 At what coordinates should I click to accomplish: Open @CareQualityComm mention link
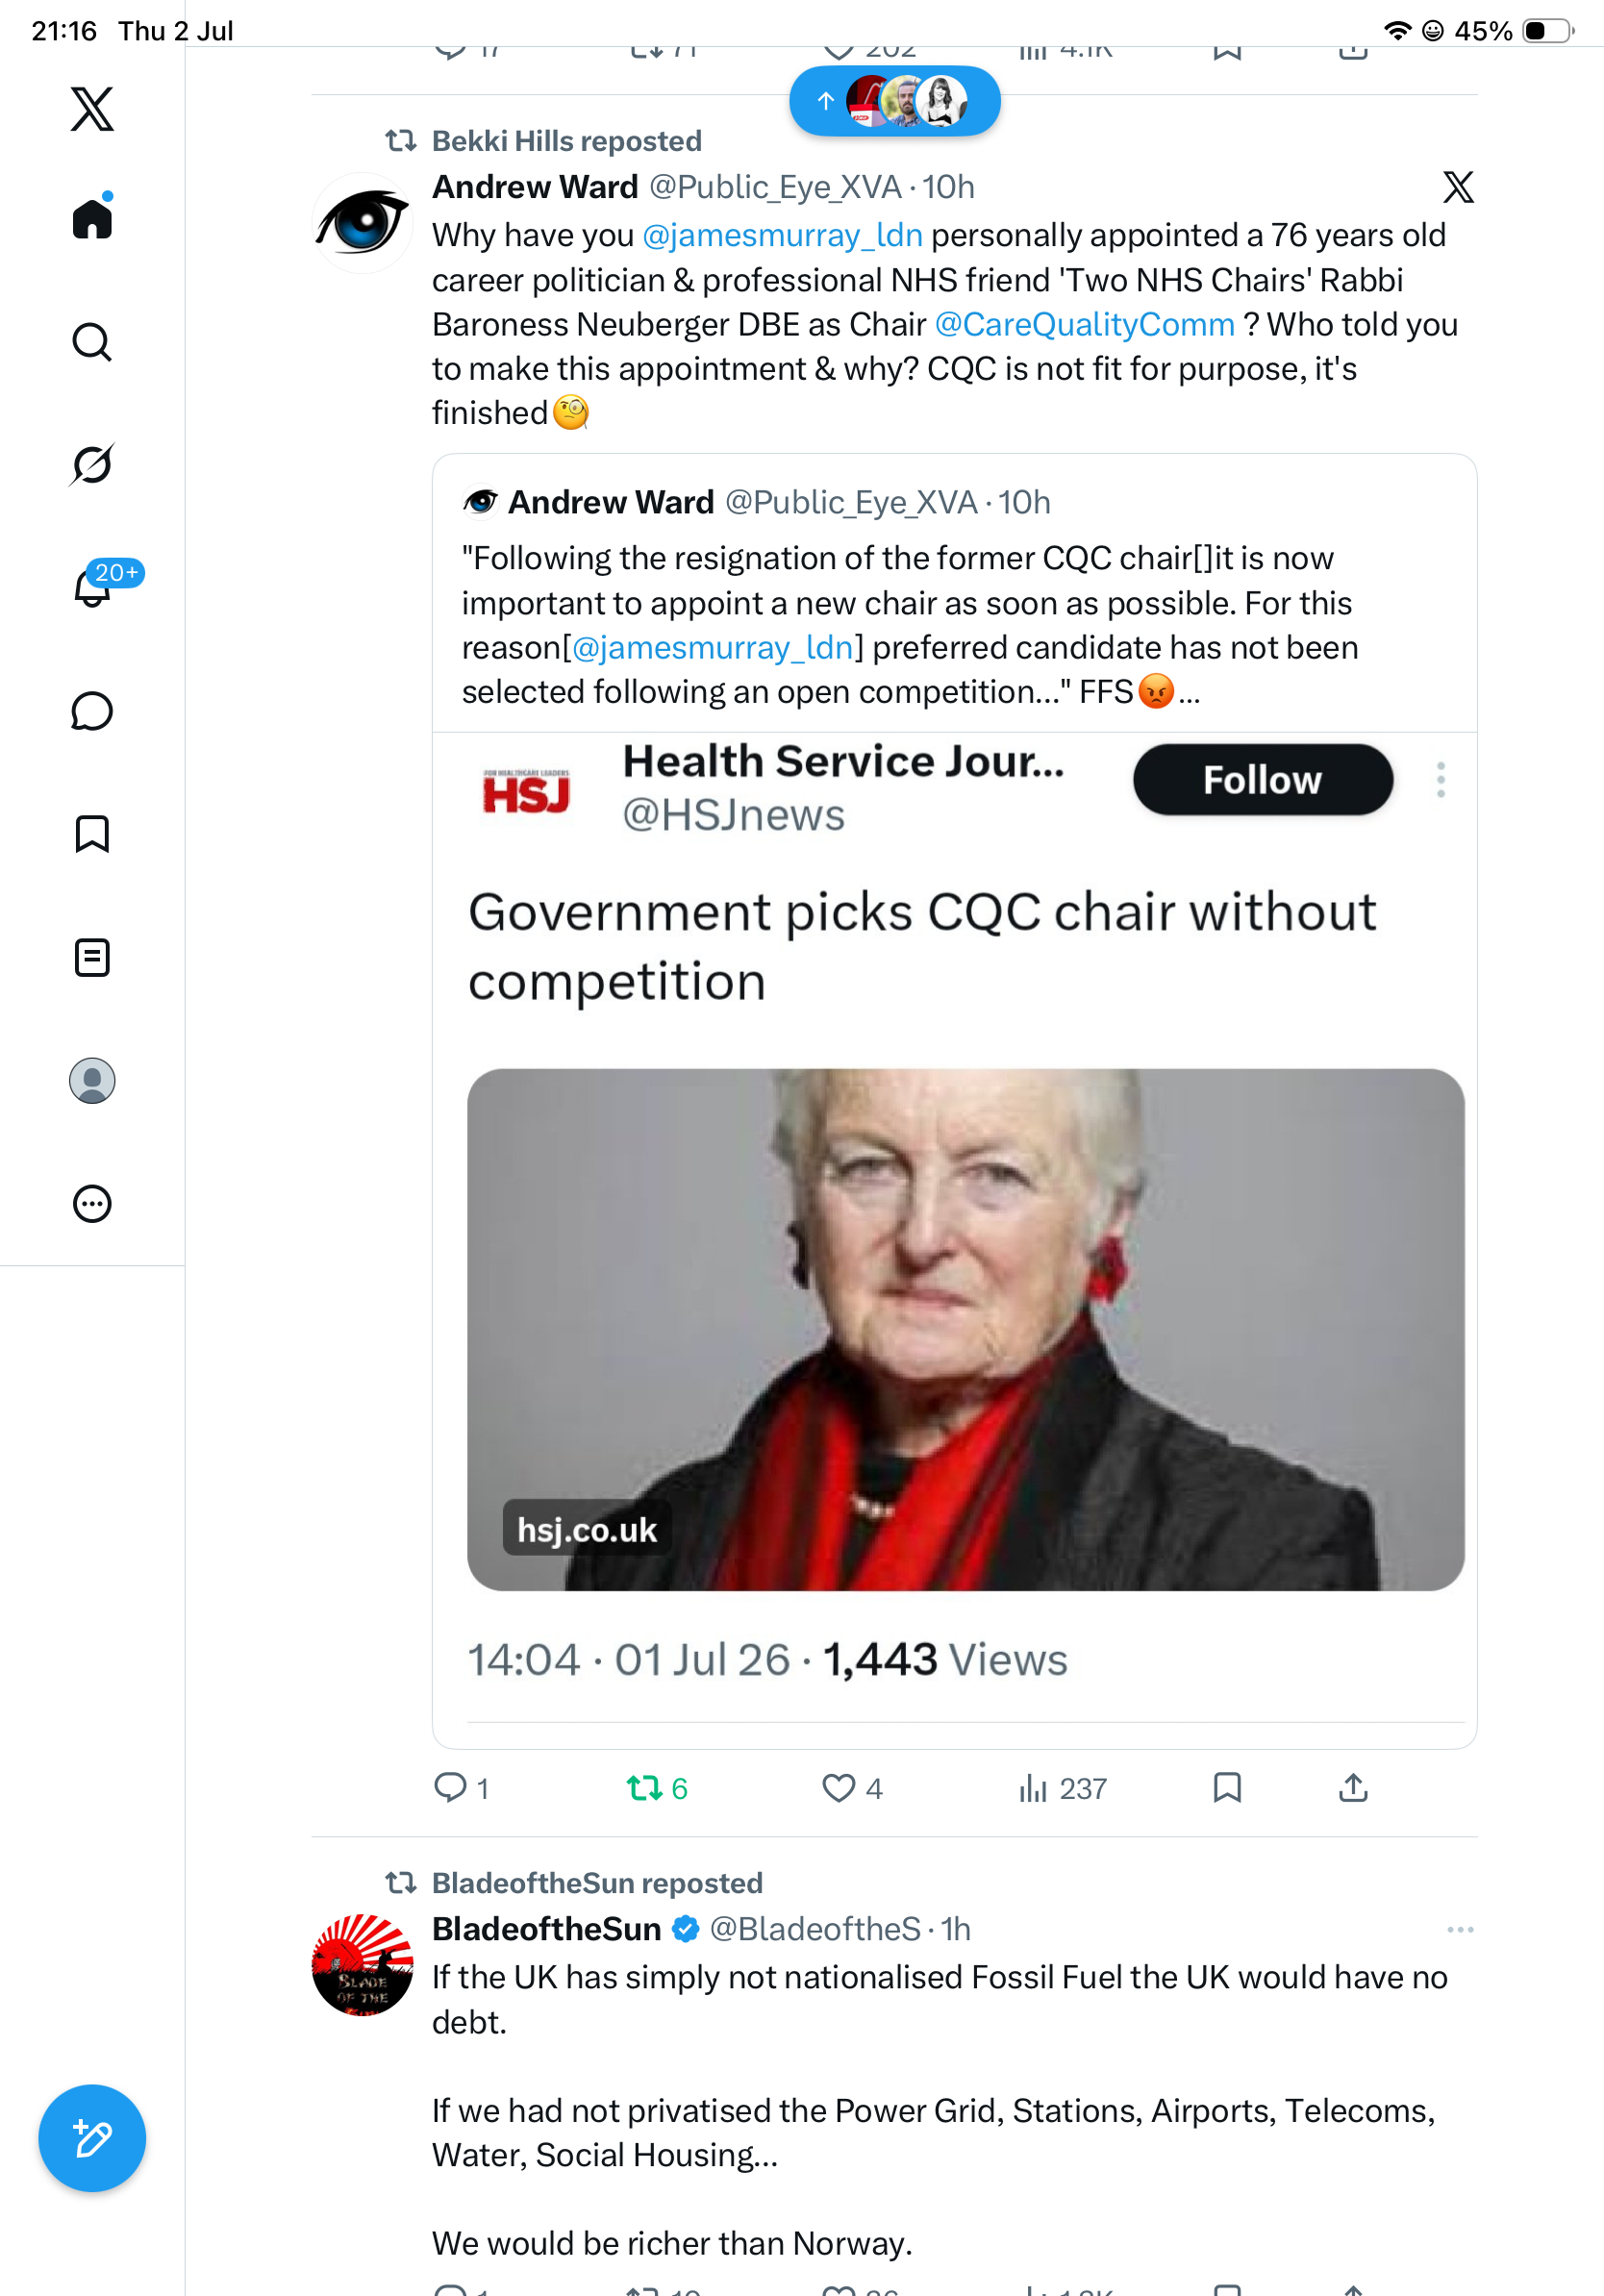click(x=1084, y=324)
